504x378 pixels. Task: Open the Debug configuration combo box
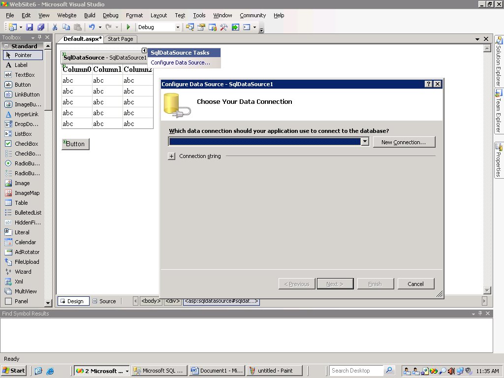158,28
